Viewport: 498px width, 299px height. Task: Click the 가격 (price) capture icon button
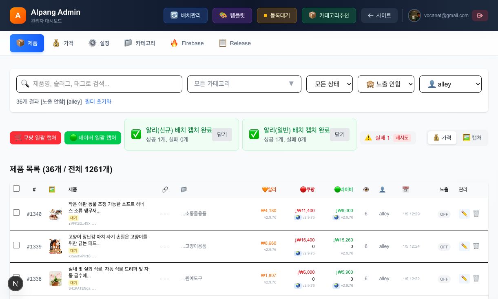click(442, 138)
